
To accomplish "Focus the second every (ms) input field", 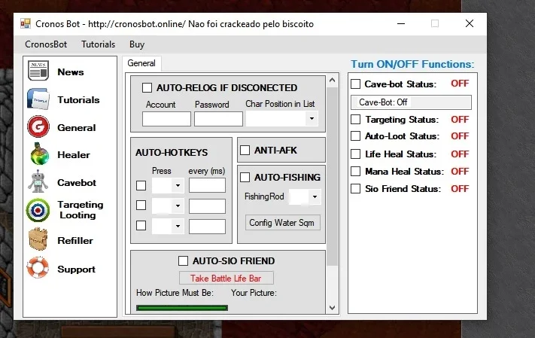I will click(207, 206).
